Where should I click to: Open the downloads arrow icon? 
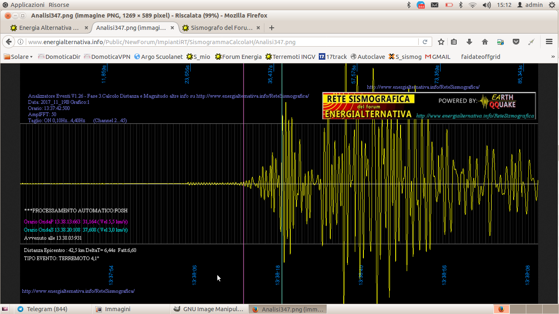(x=469, y=42)
